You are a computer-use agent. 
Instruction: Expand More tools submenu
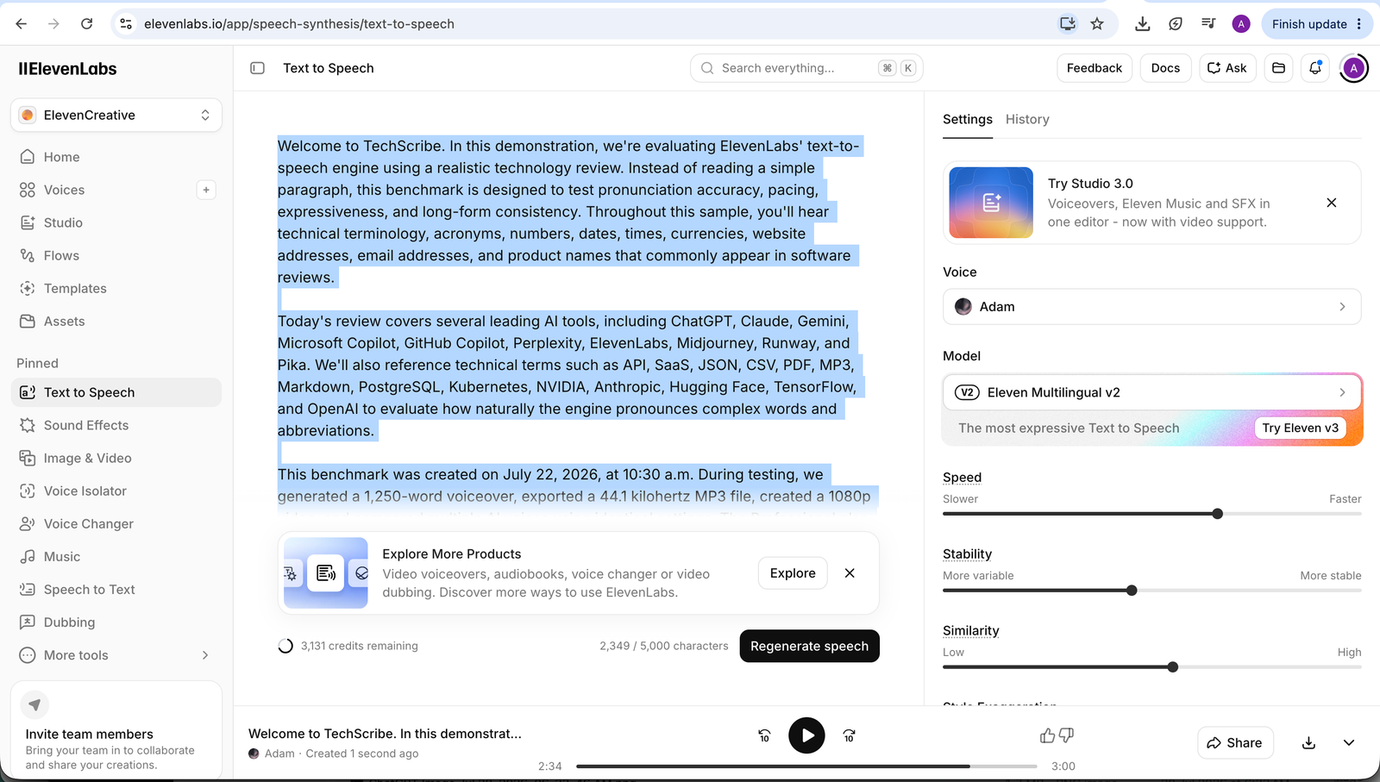pos(116,655)
